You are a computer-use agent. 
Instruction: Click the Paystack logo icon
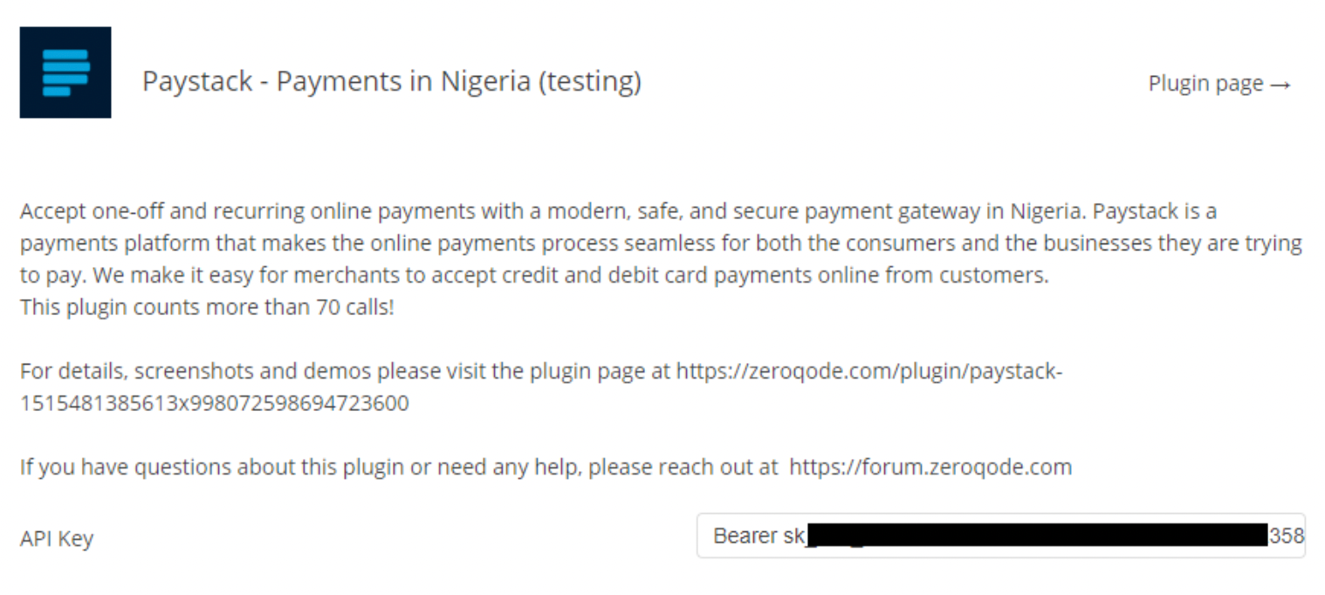[x=65, y=72]
